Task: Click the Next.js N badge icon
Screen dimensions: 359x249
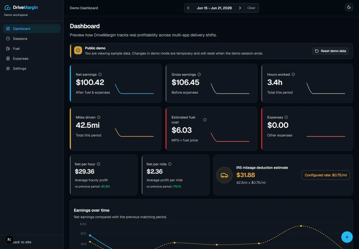Action: point(9,239)
